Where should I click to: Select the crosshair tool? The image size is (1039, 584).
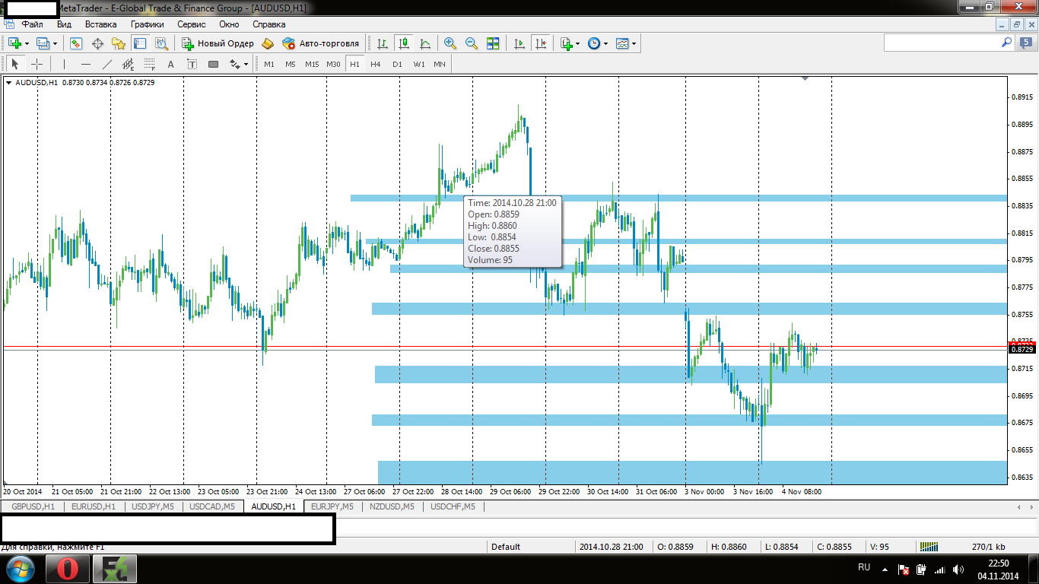tap(37, 64)
